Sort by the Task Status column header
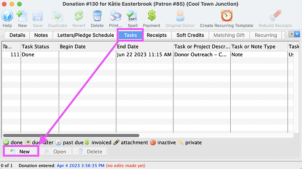 (x=40, y=47)
